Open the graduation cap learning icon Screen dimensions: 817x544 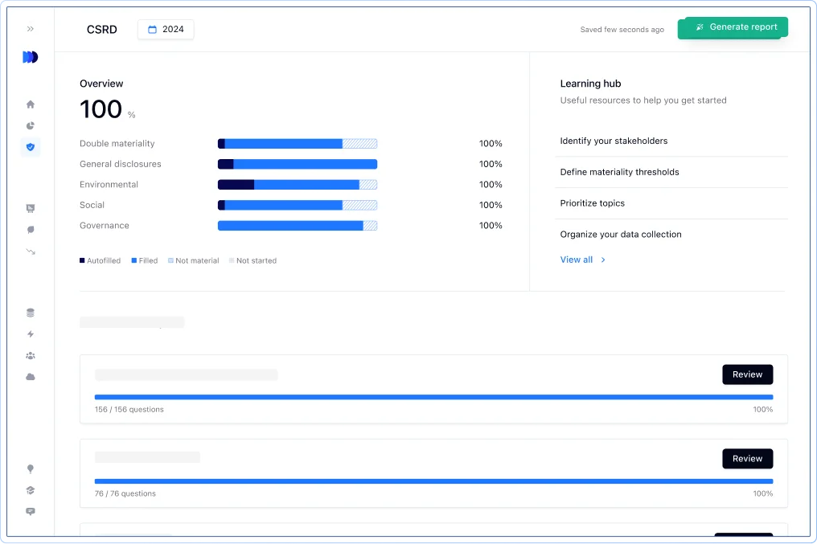(31, 489)
